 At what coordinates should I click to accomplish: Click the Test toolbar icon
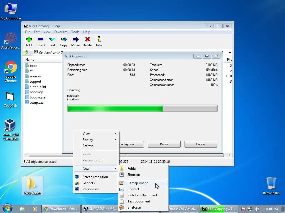click(x=52, y=42)
